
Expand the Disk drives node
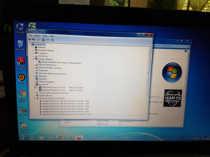(33, 56)
